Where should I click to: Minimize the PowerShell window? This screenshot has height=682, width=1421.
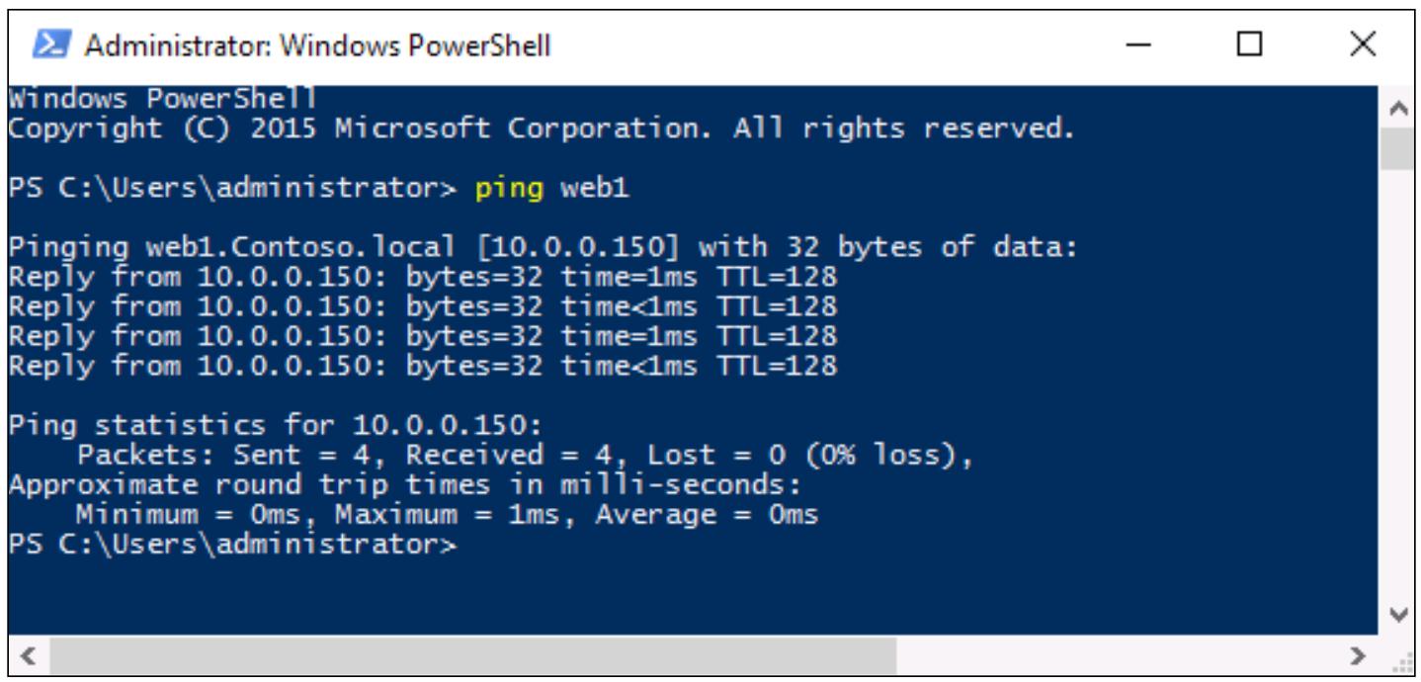coord(1147,45)
